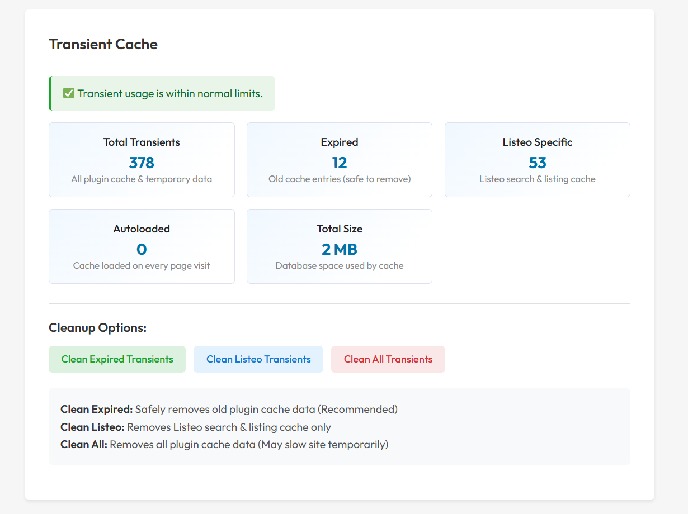Click 'Database space used by cache' caption
This screenshot has height=514, width=688.
click(340, 265)
